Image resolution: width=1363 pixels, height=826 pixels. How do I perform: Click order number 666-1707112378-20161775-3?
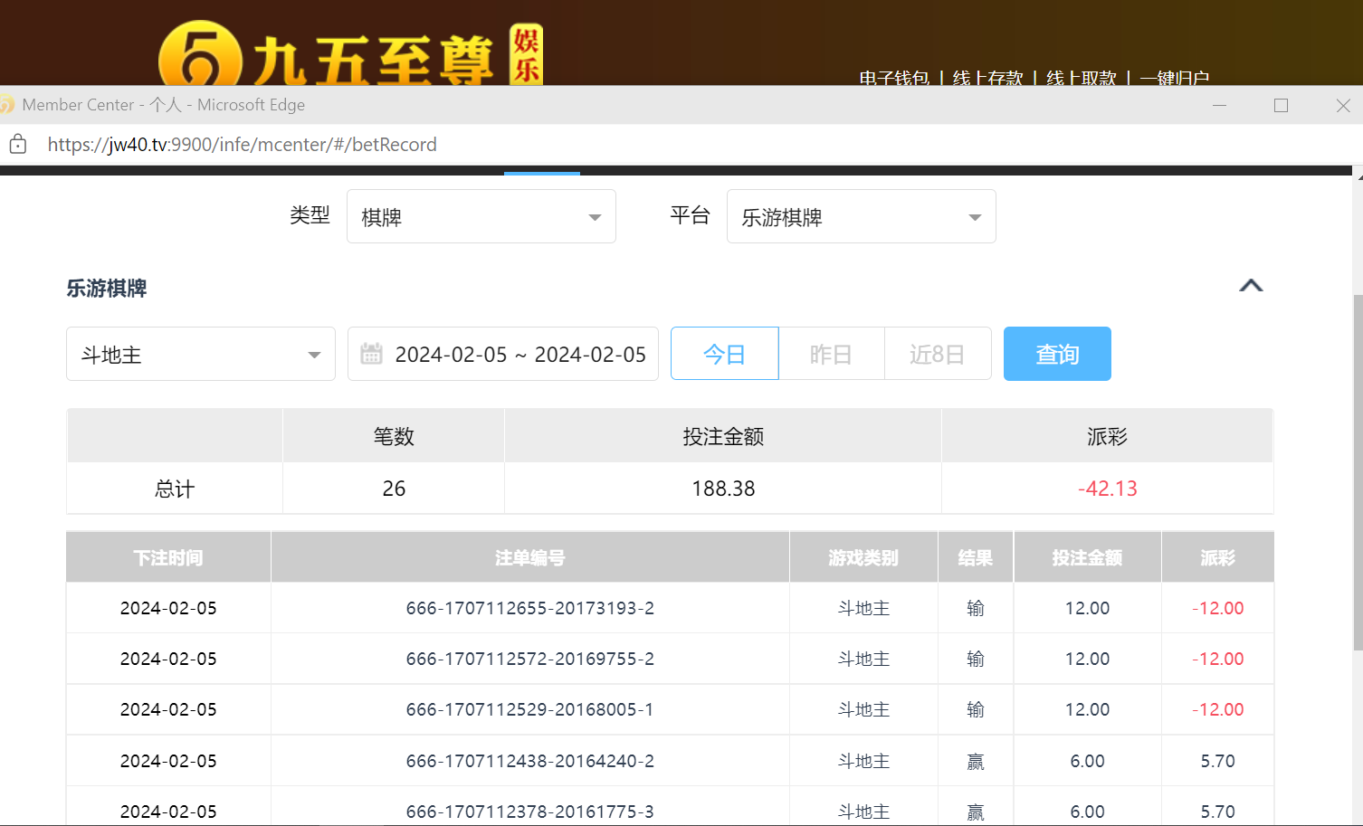[530, 812]
